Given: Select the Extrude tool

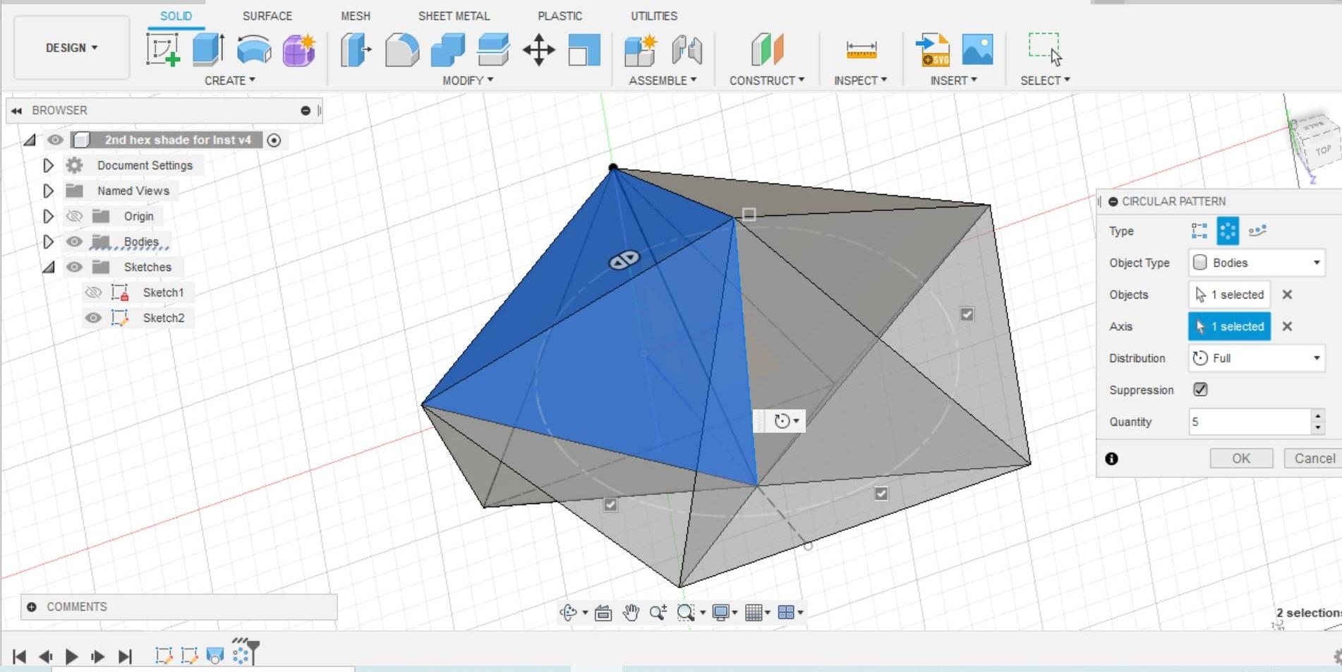Looking at the screenshot, I should [206, 49].
